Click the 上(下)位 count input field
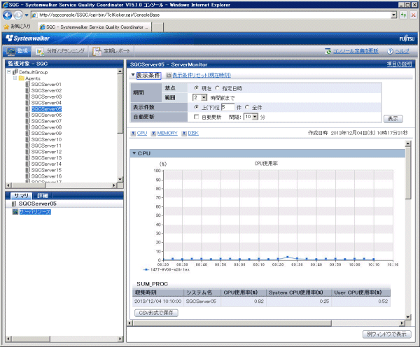 click(x=227, y=107)
